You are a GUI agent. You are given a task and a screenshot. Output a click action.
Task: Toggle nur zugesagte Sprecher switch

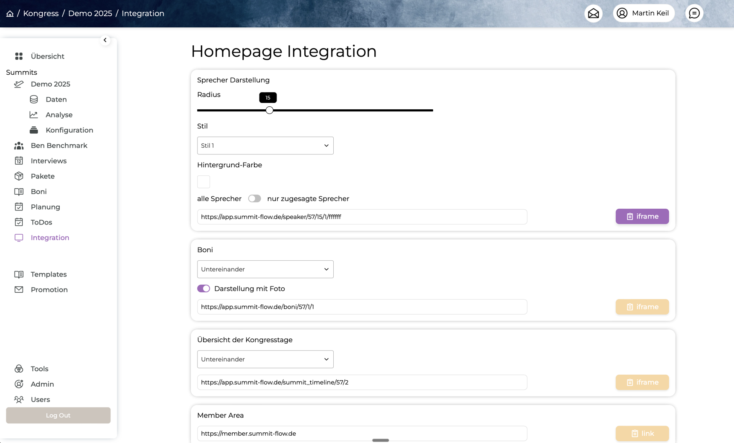[254, 198]
